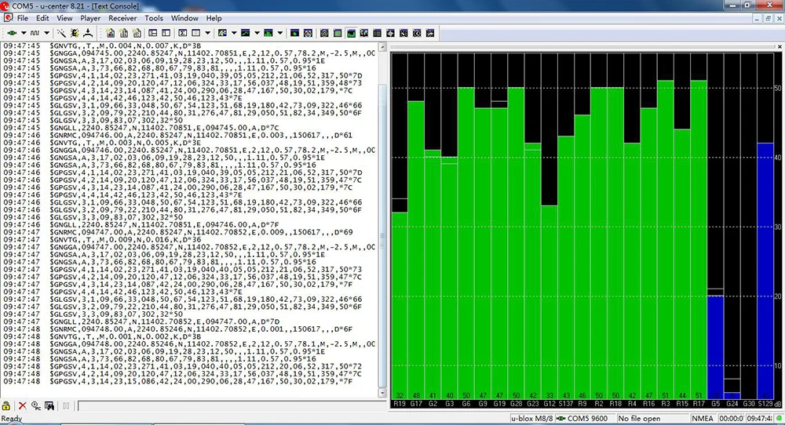Toggle the active satellite level bars icon
This screenshot has width=785, height=425.
click(x=351, y=33)
